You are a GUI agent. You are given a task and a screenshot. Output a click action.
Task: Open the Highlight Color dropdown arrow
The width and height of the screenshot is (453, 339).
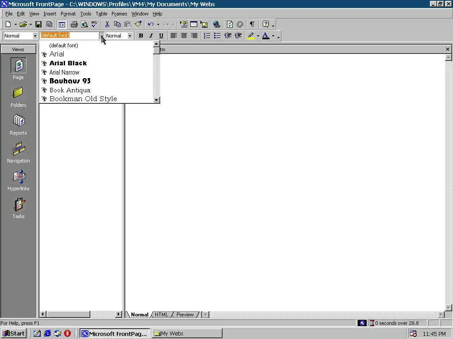tap(258, 36)
